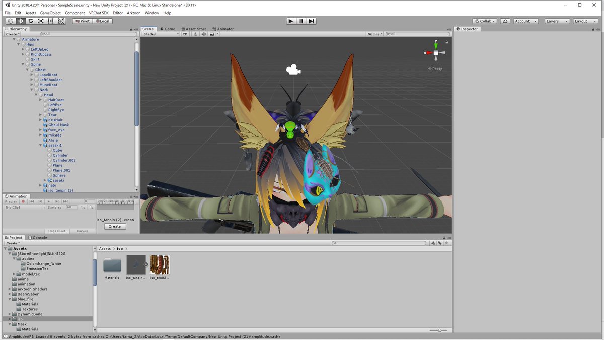Click the scene camera gizmo
The image size is (604, 340).
coord(293,70)
